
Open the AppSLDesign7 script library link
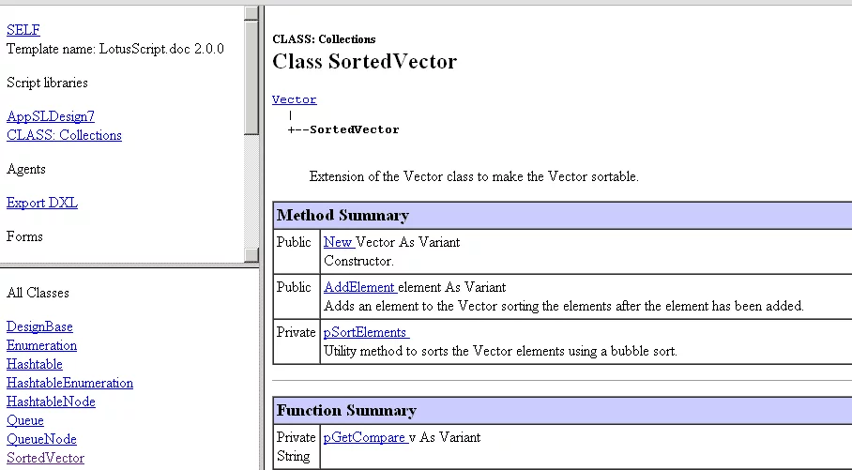(51, 116)
